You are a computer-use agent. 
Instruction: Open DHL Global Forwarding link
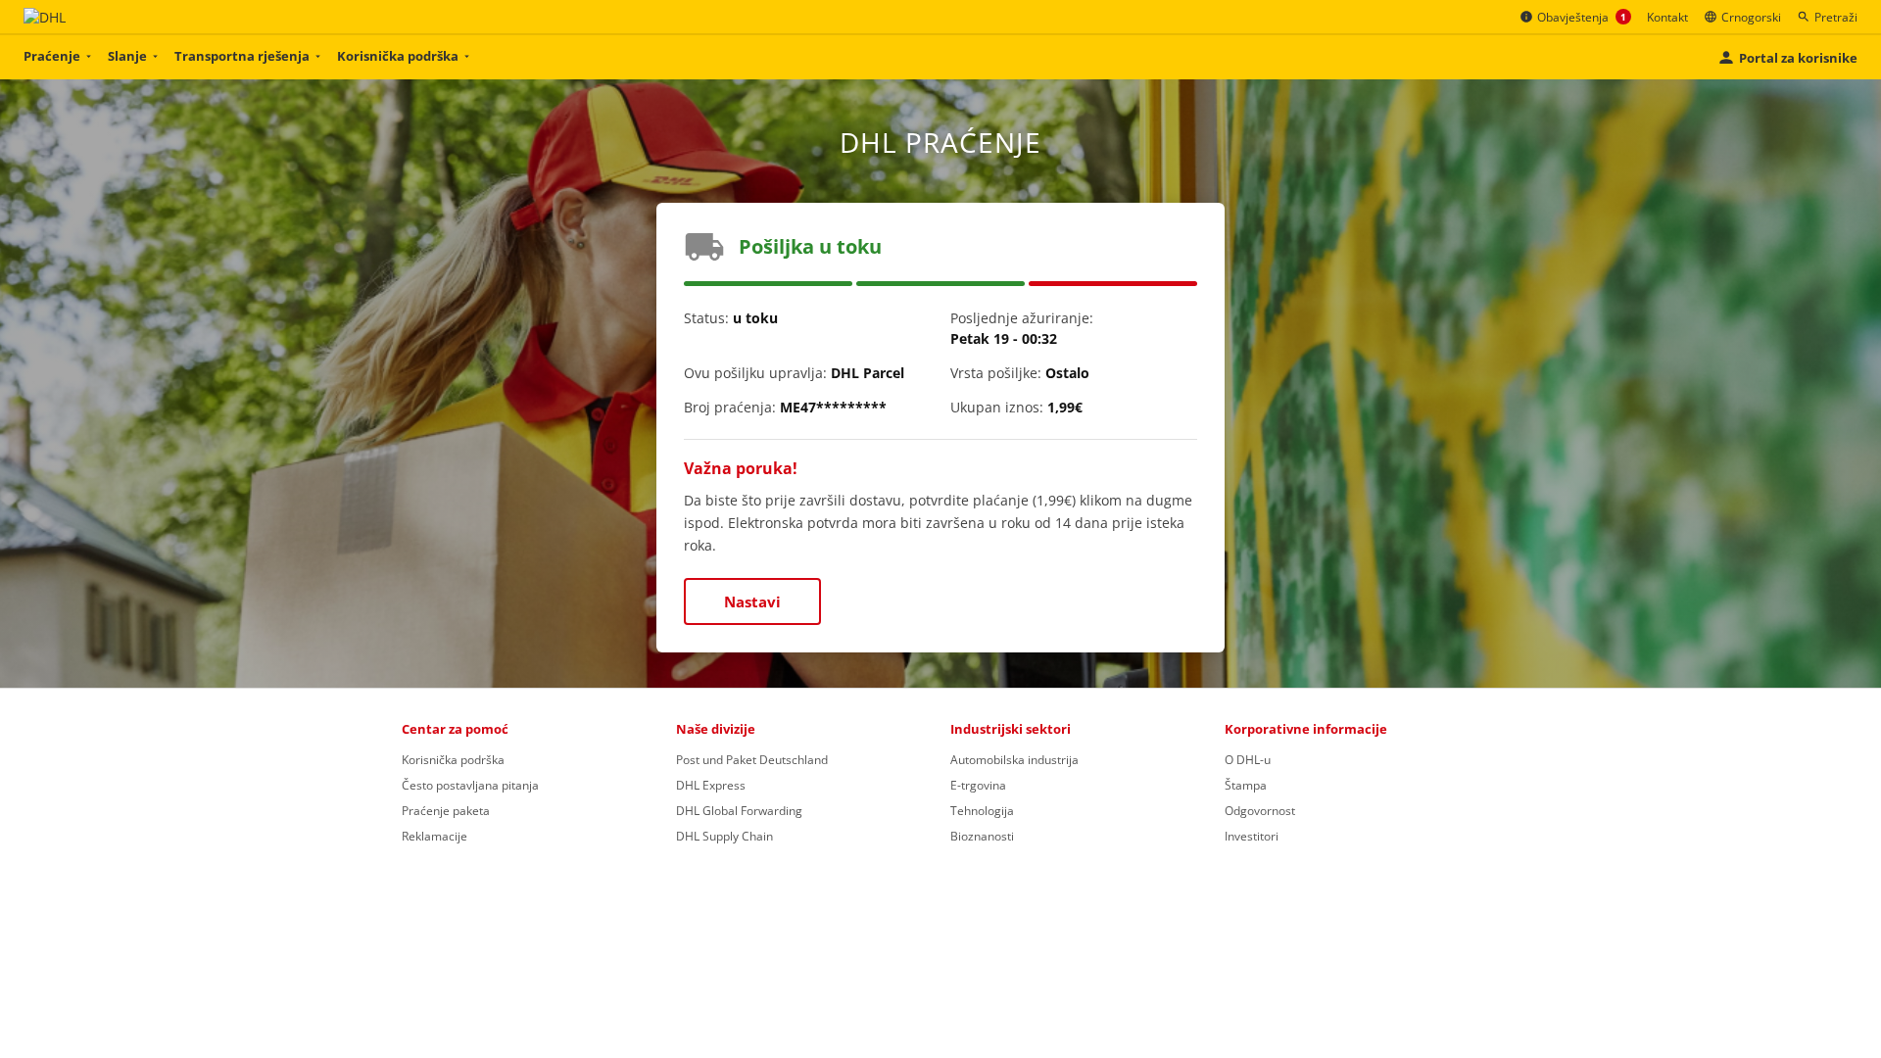tap(739, 811)
